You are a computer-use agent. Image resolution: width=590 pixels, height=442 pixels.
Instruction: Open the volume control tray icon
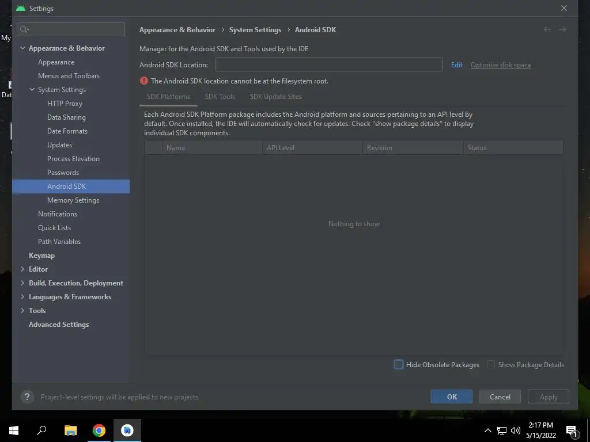coord(516,430)
